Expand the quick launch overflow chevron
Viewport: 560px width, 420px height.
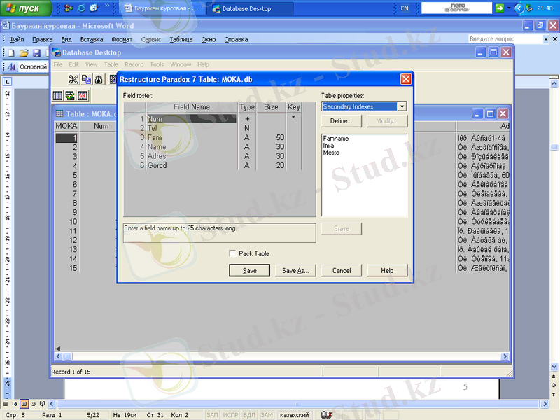pos(107,6)
